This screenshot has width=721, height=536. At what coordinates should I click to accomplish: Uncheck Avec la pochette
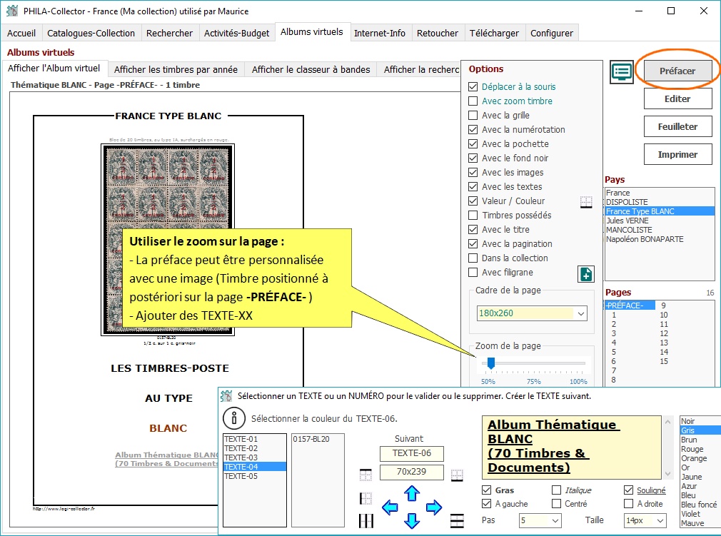(x=473, y=144)
